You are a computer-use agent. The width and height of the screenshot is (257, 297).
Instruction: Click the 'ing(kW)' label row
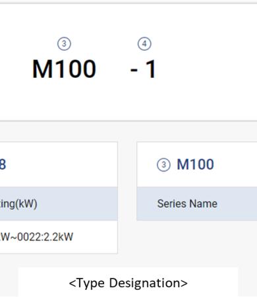[x=59, y=204]
